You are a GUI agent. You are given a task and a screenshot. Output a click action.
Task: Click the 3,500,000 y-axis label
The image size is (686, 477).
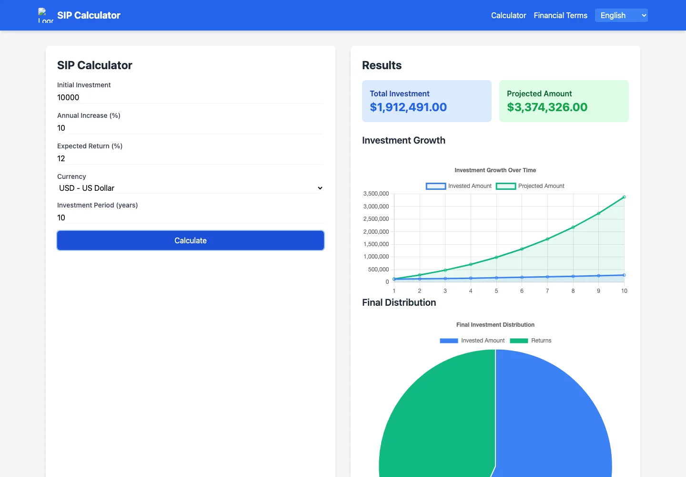376,194
